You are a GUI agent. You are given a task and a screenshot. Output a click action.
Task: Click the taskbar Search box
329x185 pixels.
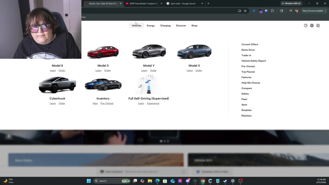pyautogui.click(x=112, y=181)
